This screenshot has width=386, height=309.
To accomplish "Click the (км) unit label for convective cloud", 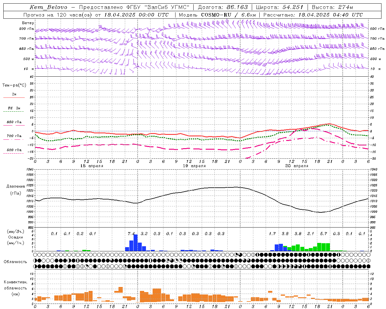I will click(x=16, y=294).
